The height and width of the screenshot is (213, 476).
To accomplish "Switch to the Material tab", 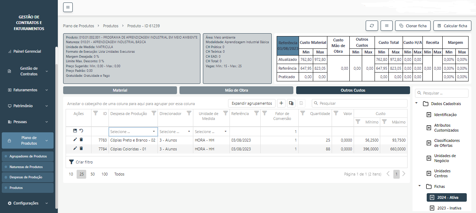I will [120, 90].
